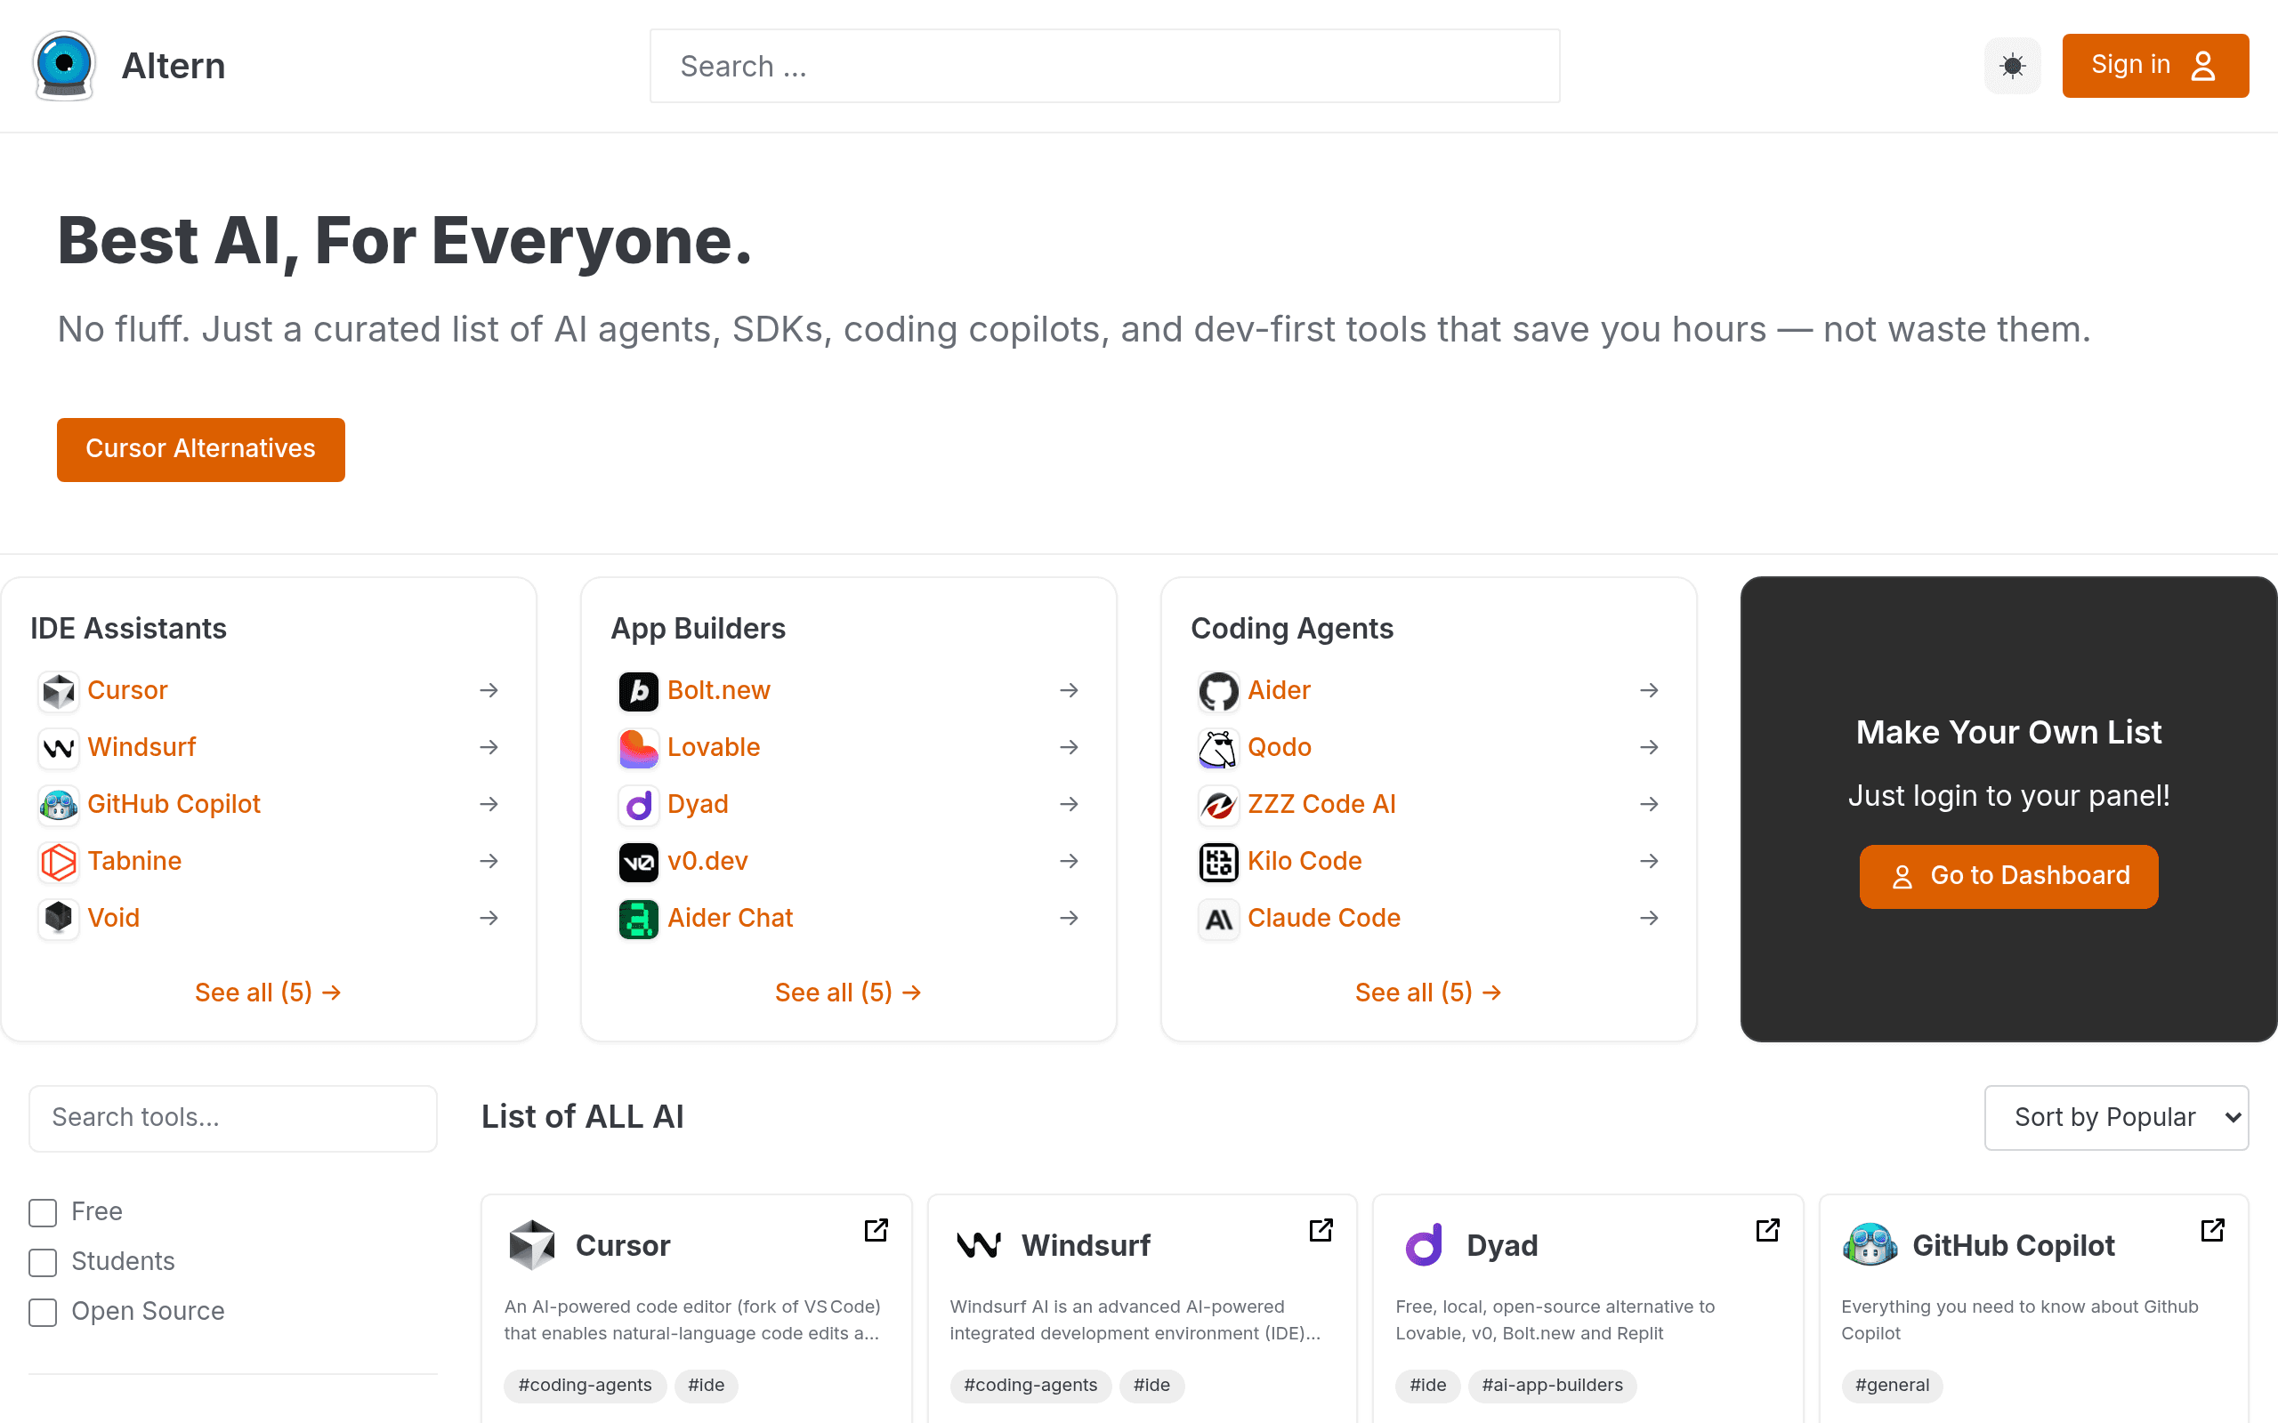This screenshot has width=2278, height=1423.
Task: Select the #coding-agents tag on Cursor card
Action: [x=585, y=1386]
